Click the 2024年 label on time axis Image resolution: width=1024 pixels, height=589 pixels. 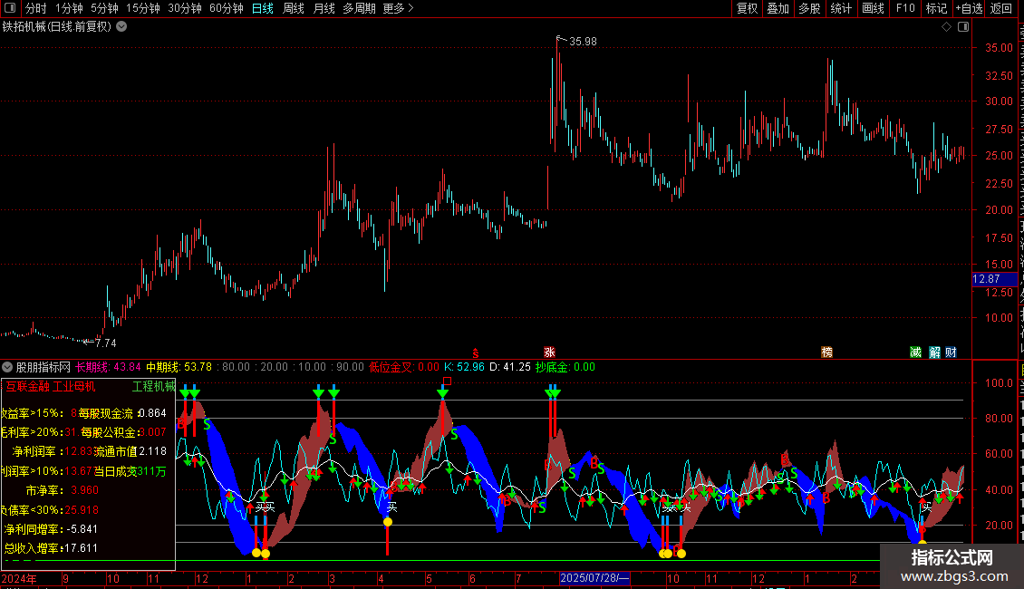19,578
